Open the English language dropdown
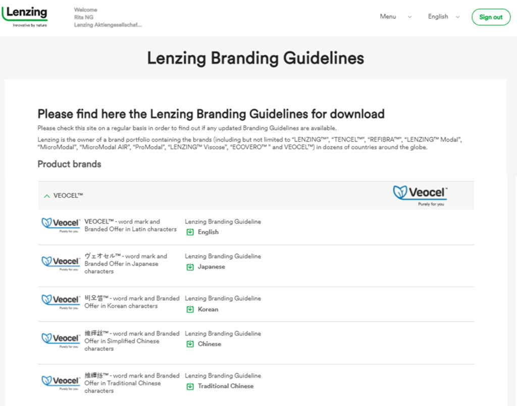This screenshot has height=406, width=517. [x=443, y=17]
